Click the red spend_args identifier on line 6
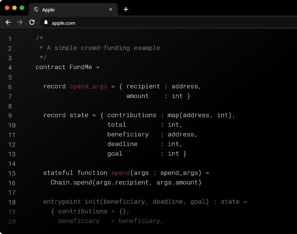The image size is (297, 234). pos(88,87)
